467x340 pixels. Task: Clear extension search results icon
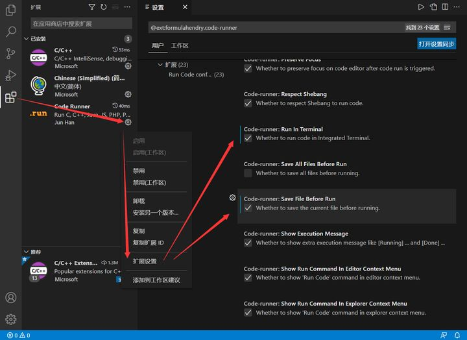115,7
